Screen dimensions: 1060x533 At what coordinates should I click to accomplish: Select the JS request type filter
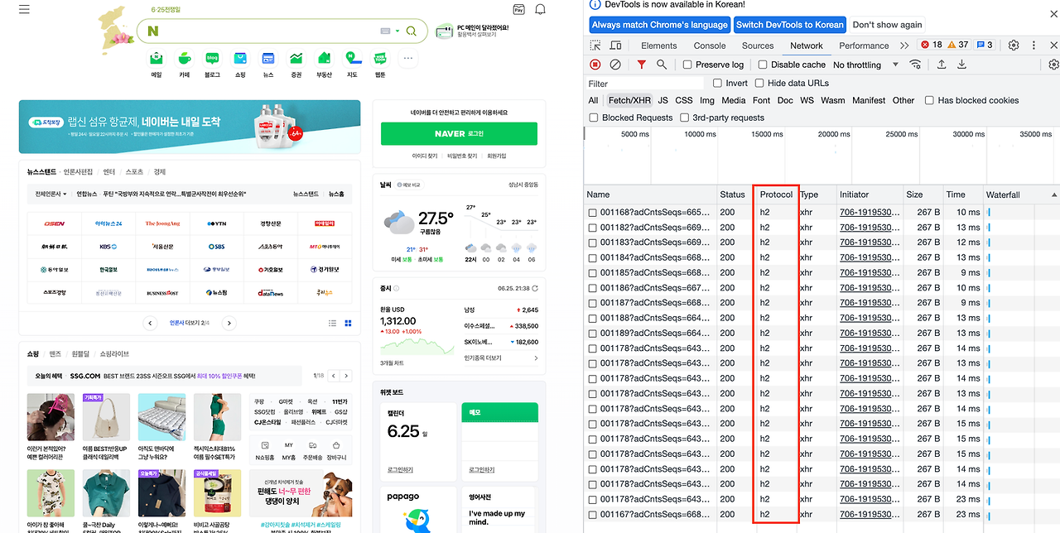coord(663,100)
